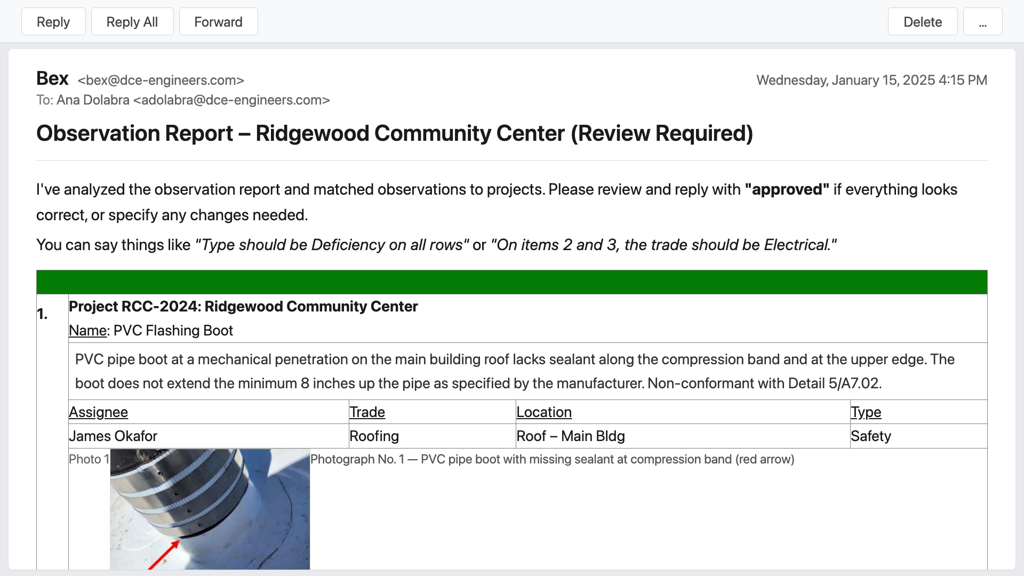Click the Project RCC-2024 heading
The height and width of the screenshot is (576, 1024).
point(243,306)
